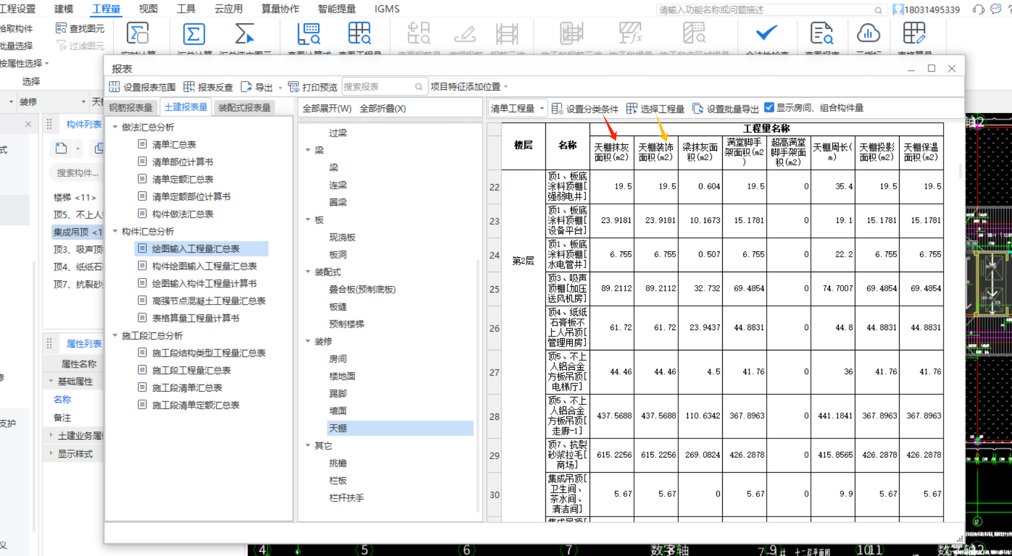Collapse the 施工段汇总分析 tree node
The height and width of the screenshot is (556, 1012).
point(115,335)
